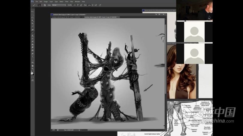Open the Flow slider dropdown arrow
Screen dimensions: 243x136
point(92,5)
